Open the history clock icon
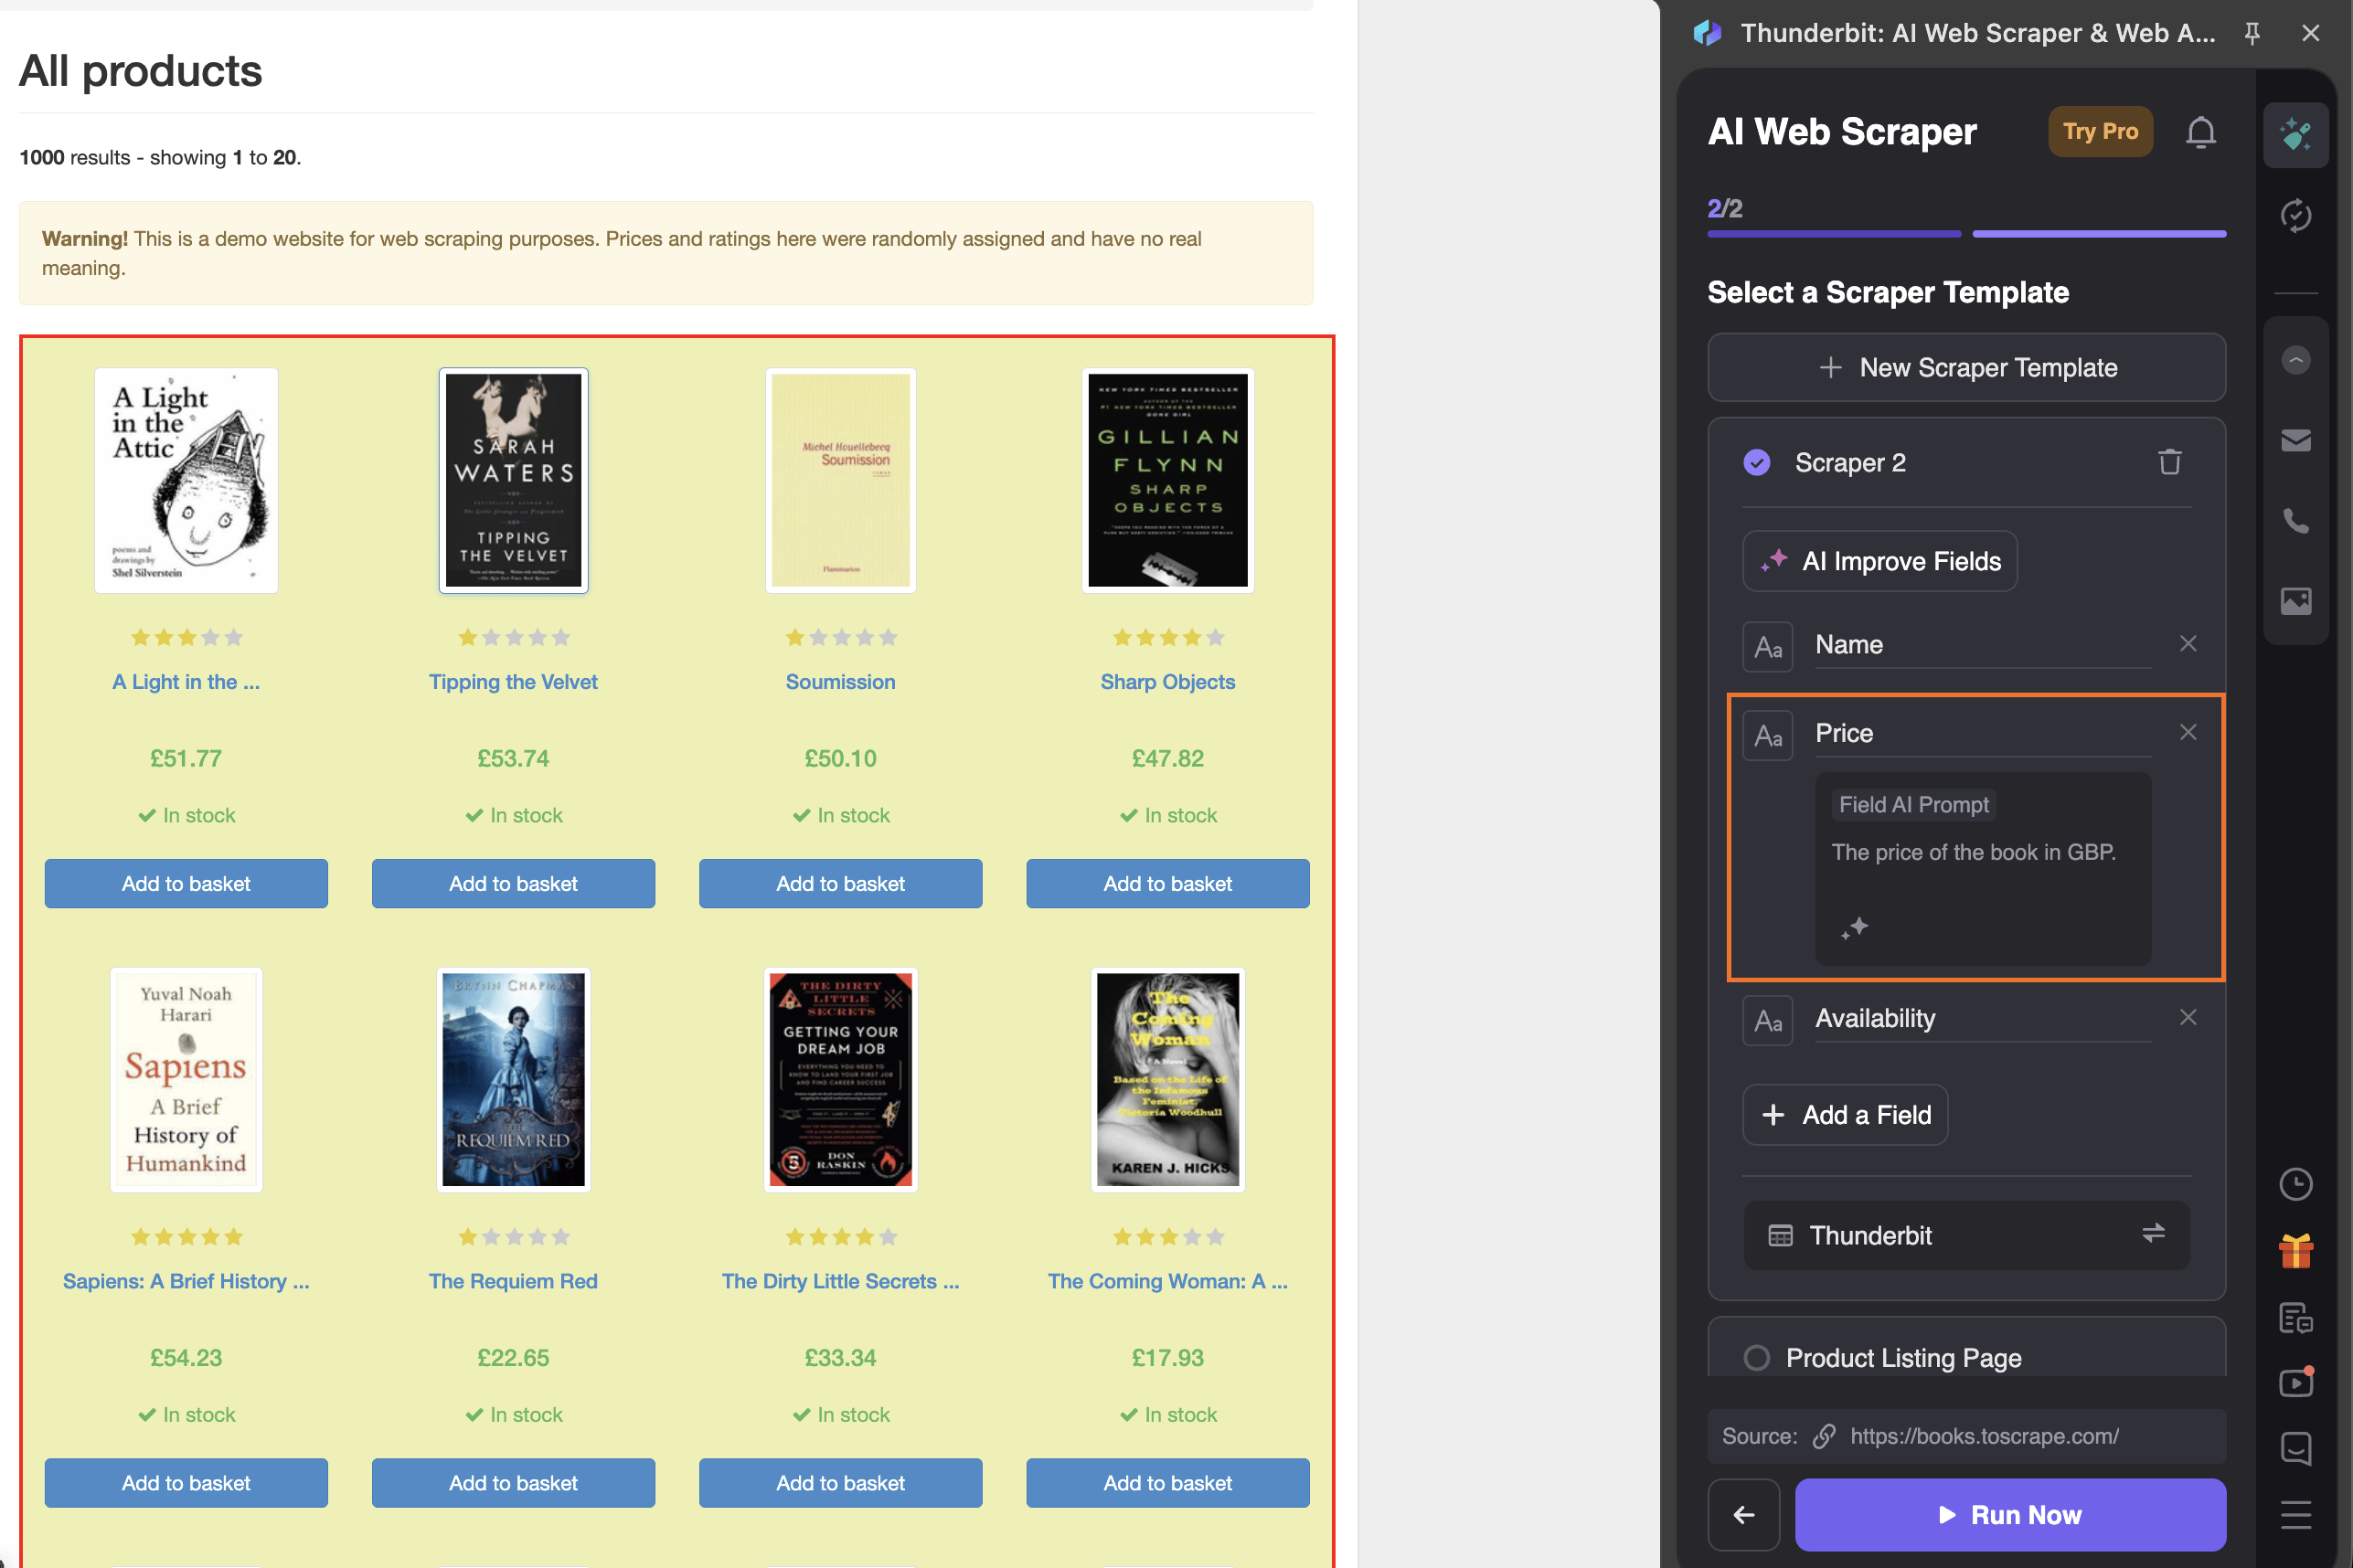This screenshot has height=1568, width=2353. (2295, 1184)
